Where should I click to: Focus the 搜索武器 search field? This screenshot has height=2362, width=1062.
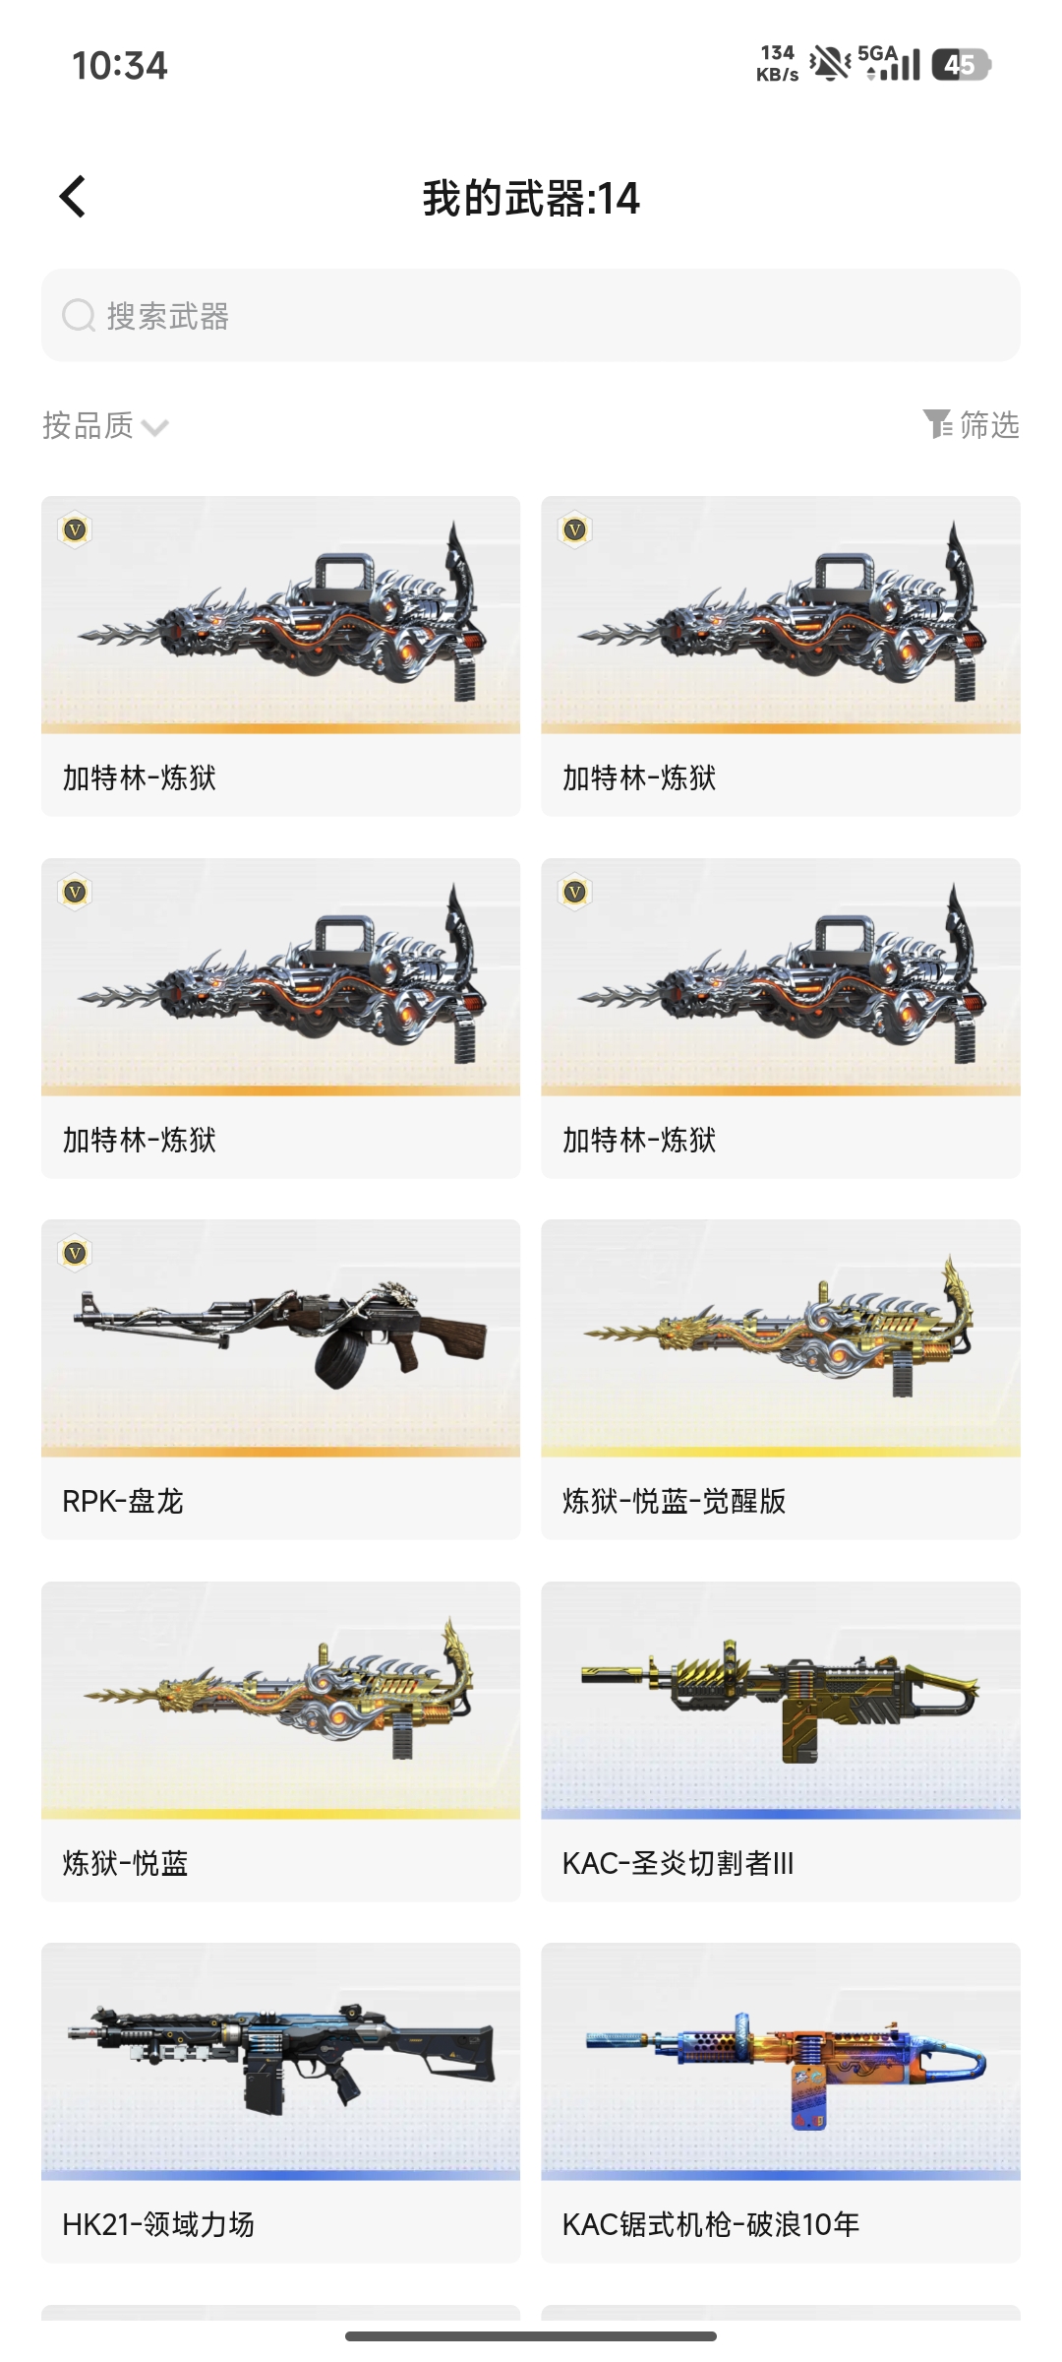tap(531, 315)
